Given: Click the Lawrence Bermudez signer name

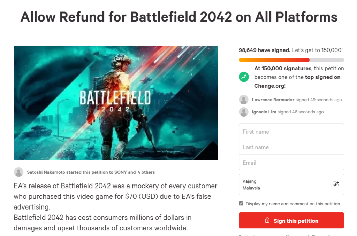Looking at the screenshot, I should 273,100.
